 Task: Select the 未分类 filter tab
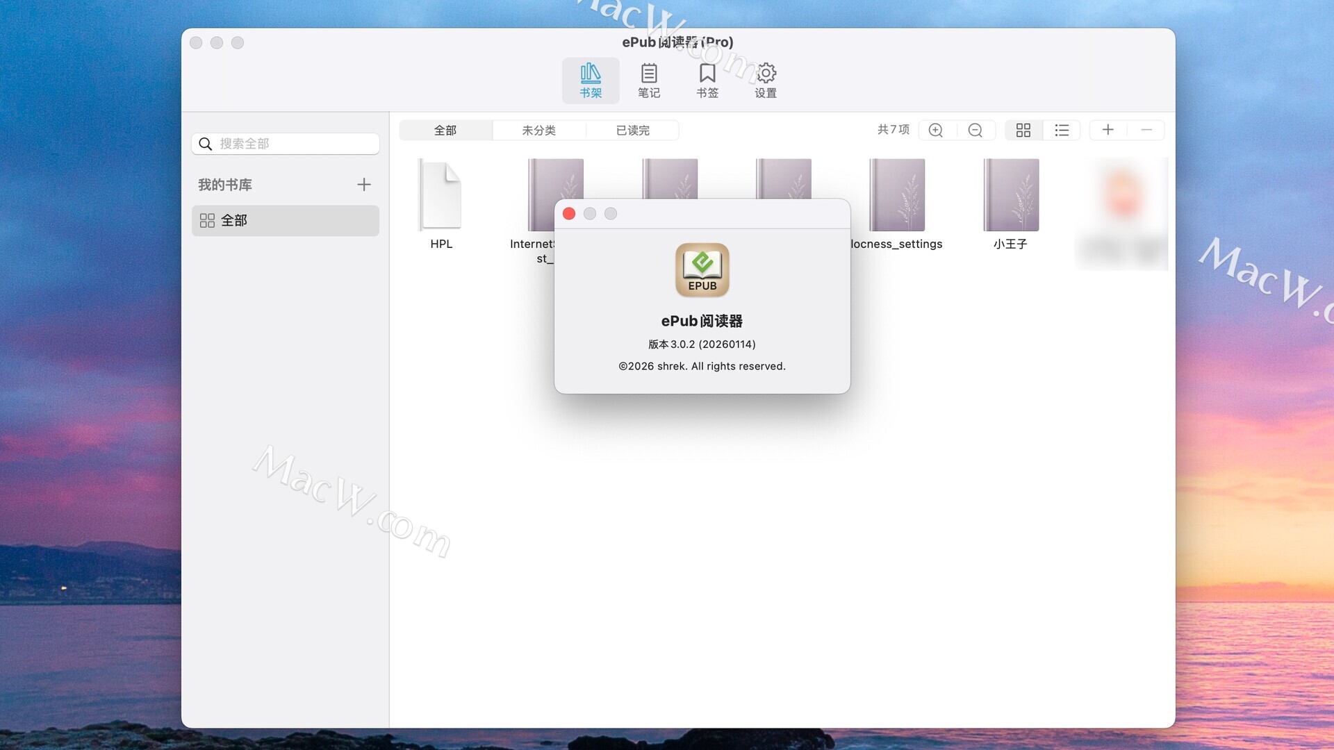[x=538, y=131]
